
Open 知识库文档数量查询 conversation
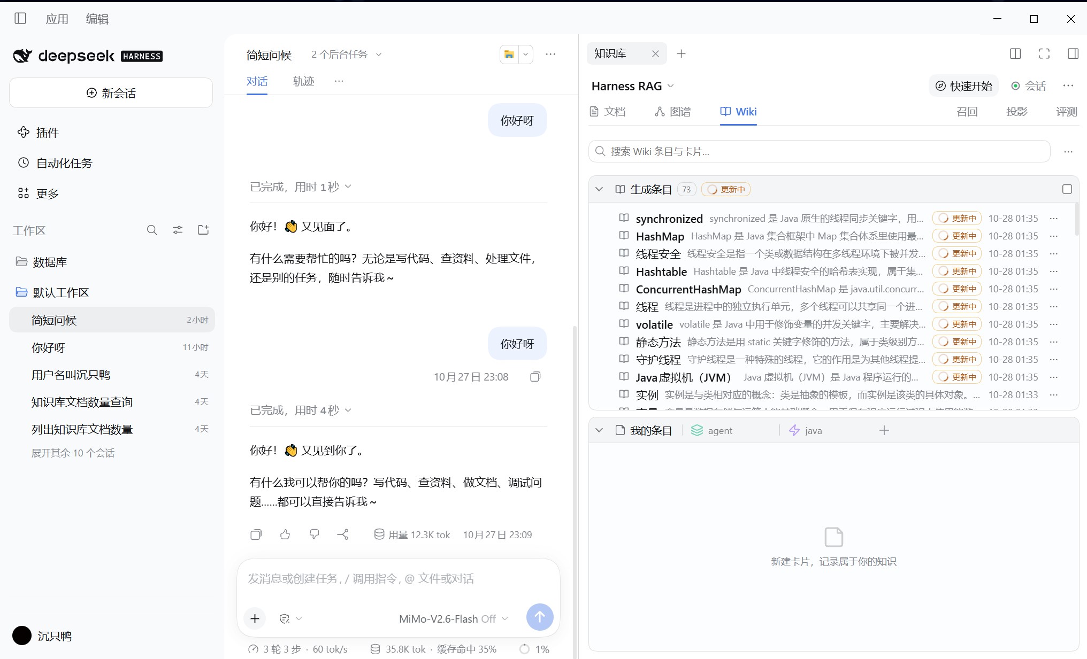[x=112, y=402]
